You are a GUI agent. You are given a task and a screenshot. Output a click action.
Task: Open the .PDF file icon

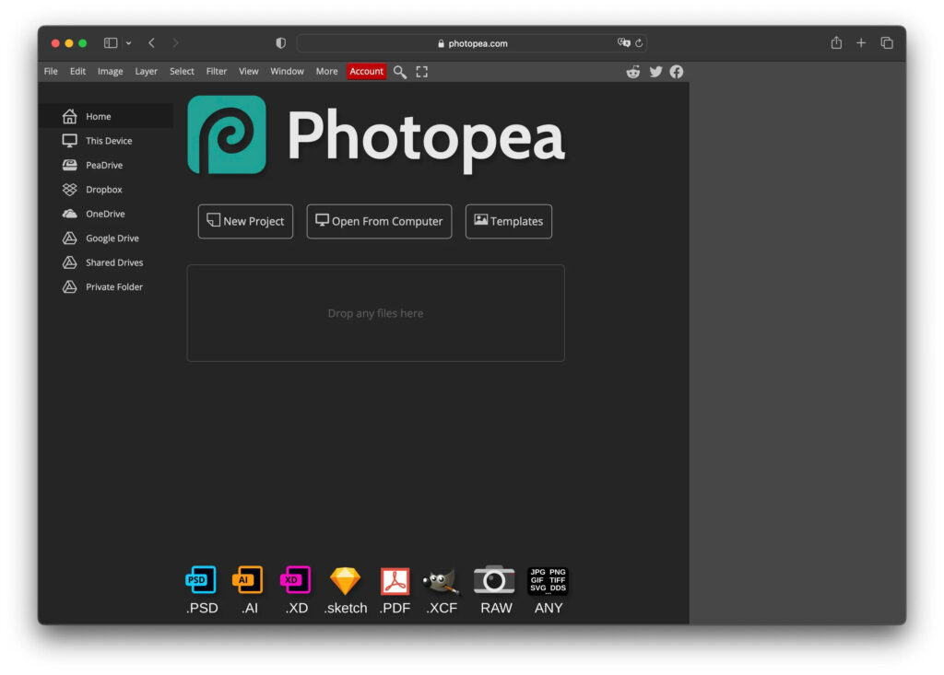pyautogui.click(x=394, y=581)
